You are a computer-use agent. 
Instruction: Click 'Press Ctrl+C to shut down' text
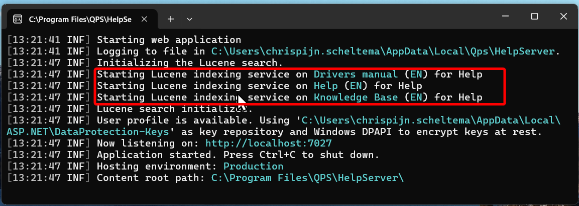[301, 155]
